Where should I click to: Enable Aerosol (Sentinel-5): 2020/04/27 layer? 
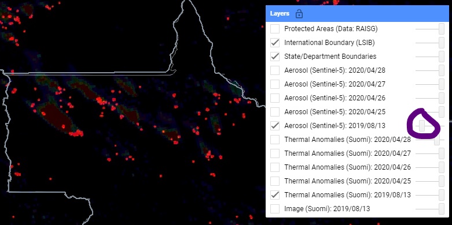pyautogui.click(x=275, y=84)
